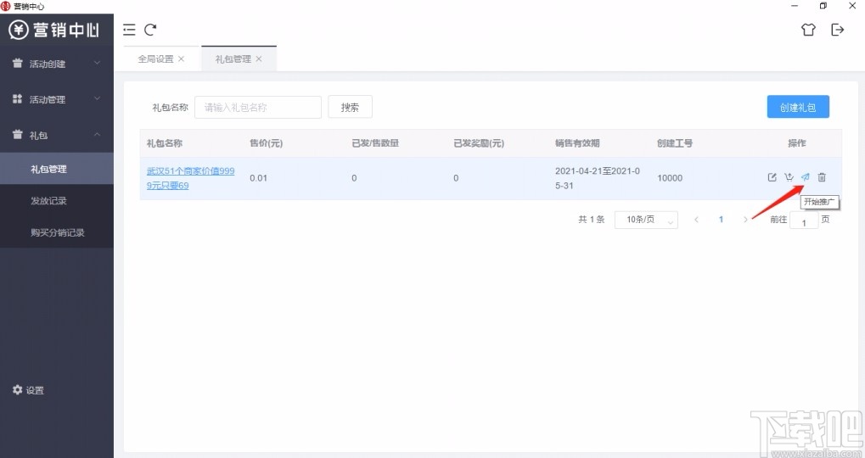Click the 销售有效期 column header

click(577, 143)
